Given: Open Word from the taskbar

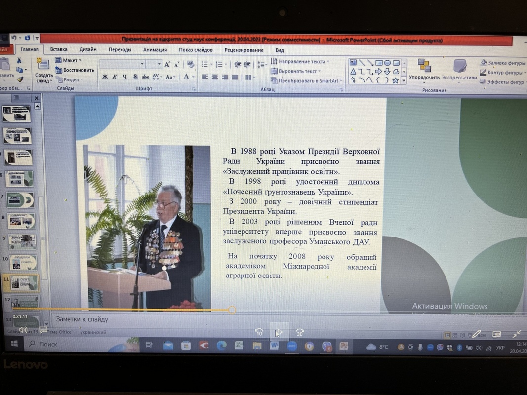Looking at the screenshot, I should point(274,345).
